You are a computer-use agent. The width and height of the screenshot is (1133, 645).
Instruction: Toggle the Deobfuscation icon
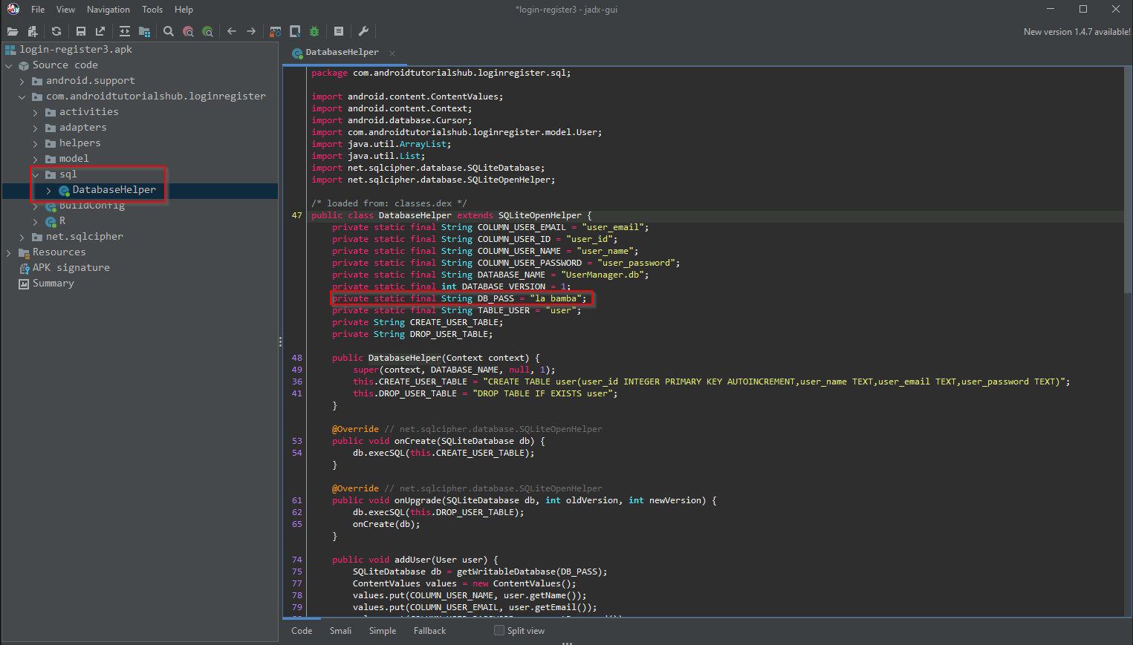(x=276, y=31)
